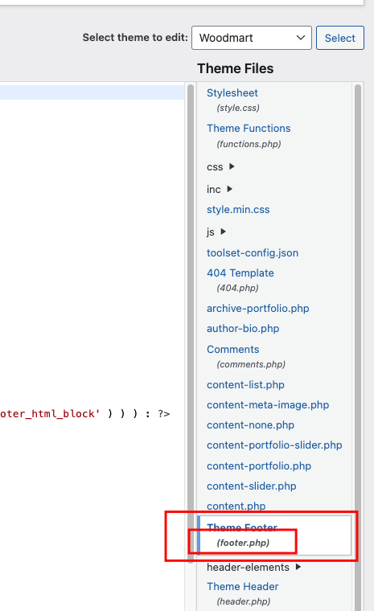Open the Comments template file
374x611 pixels.
pos(232,349)
